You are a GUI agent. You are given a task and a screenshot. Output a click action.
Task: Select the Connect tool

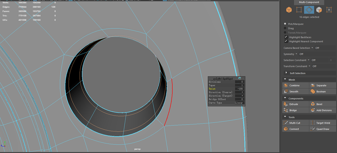[x=296, y=129]
